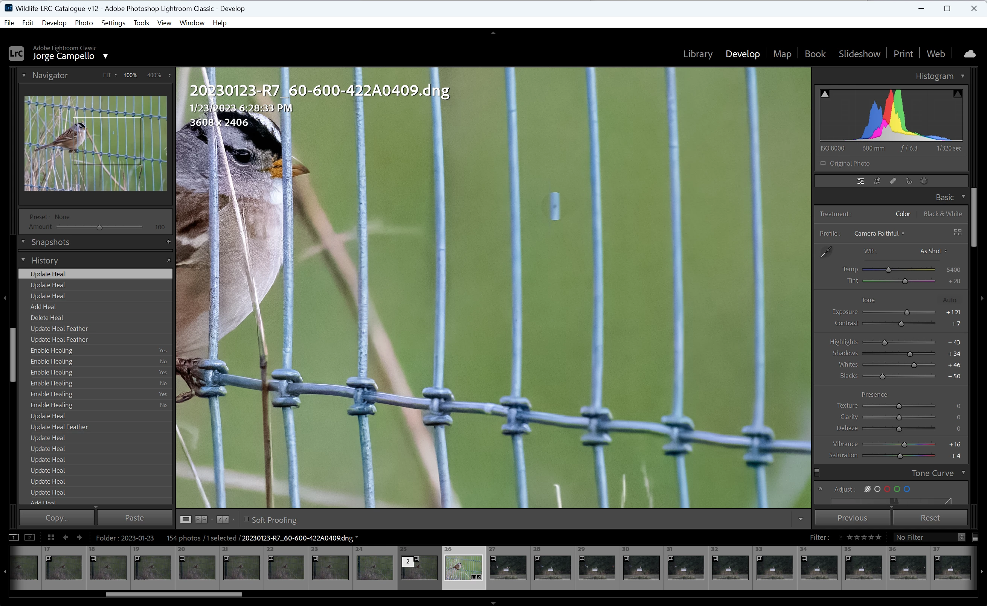Pick the White Balance eyedropper tool
This screenshot has width=987, height=606.
826,252
